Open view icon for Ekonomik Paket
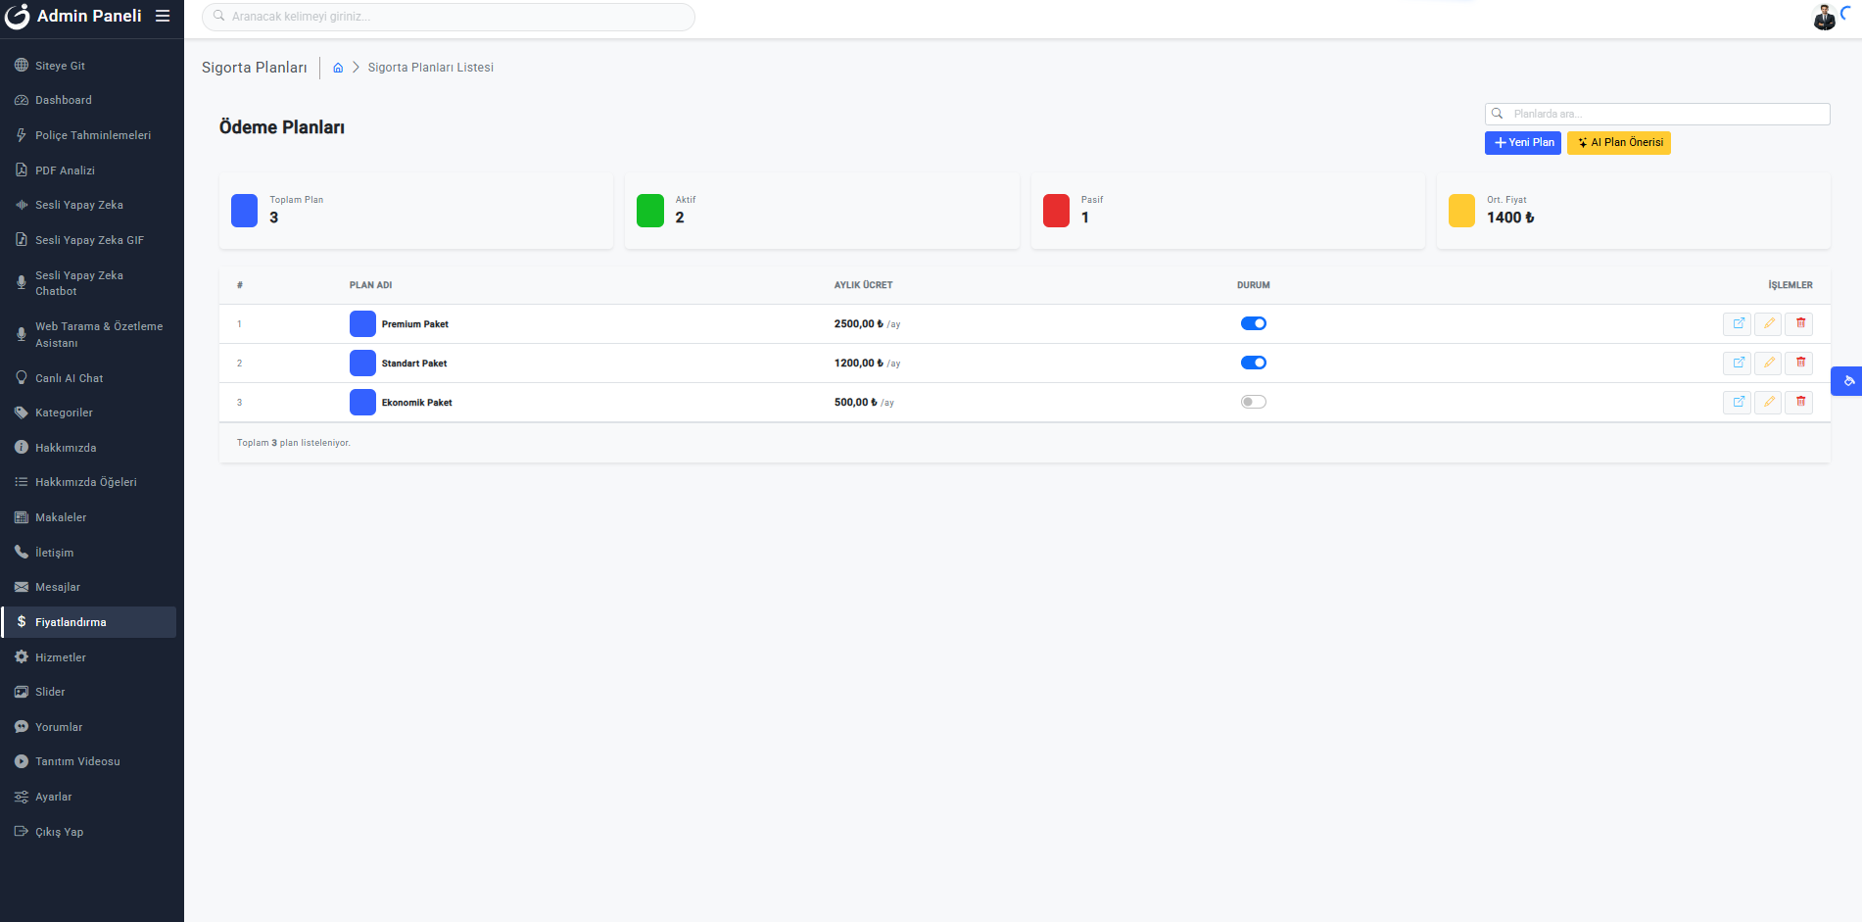Screen dimensions: 1862x922 pyautogui.click(x=1738, y=402)
